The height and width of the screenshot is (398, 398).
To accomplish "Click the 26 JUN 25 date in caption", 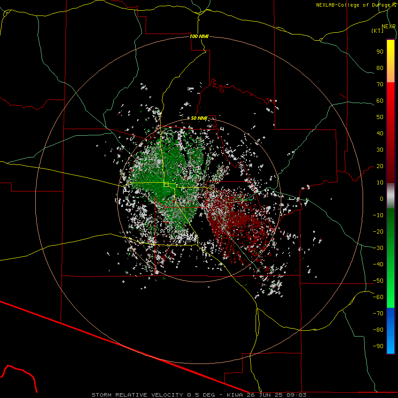I will point(264,395).
